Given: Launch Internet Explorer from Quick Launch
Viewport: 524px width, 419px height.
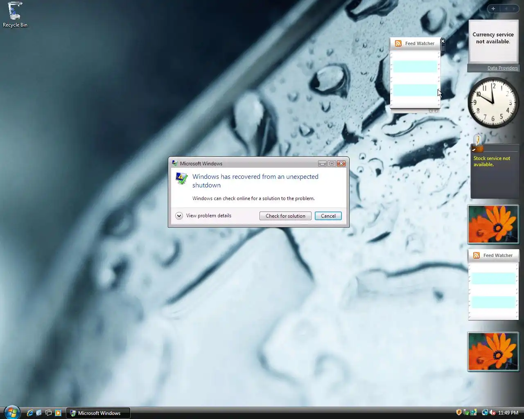Looking at the screenshot, I should [30, 413].
